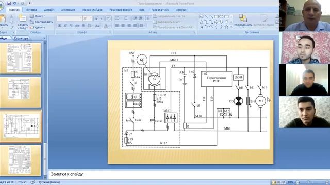Image resolution: width=330 pixels, height=185 pixels.
Task: Click the decrease font size icon
Action: point(102,18)
